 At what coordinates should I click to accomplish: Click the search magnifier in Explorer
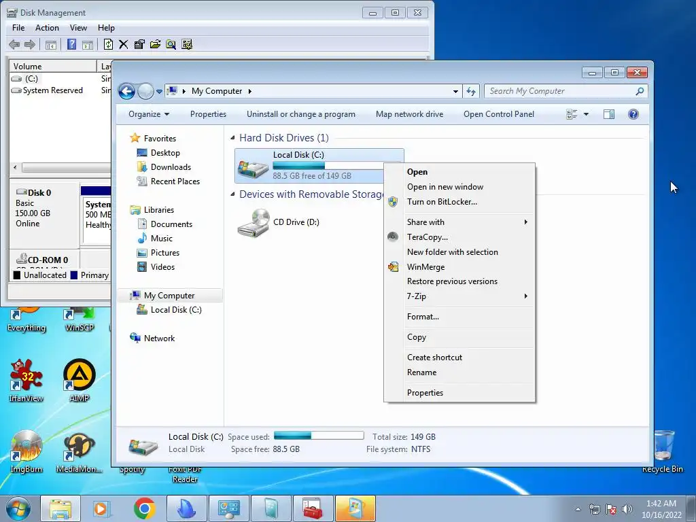coord(640,91)
